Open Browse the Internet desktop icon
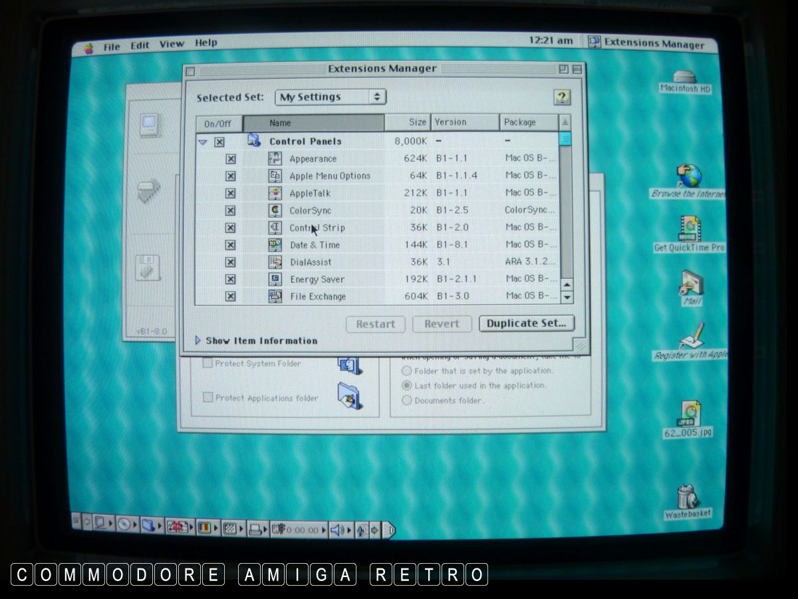798x599 pixels. click(x=690, y=177)
